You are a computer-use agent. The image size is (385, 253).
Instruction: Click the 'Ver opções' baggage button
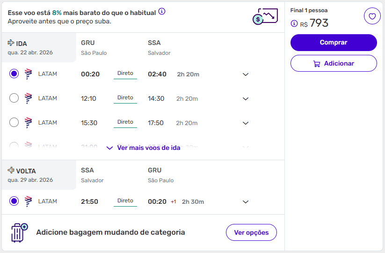251,232
